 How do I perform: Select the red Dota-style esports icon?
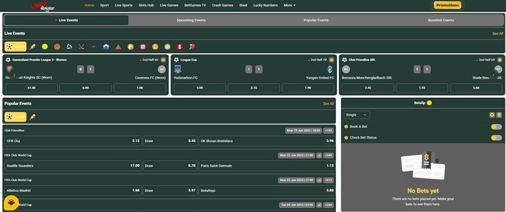point(143,47)
